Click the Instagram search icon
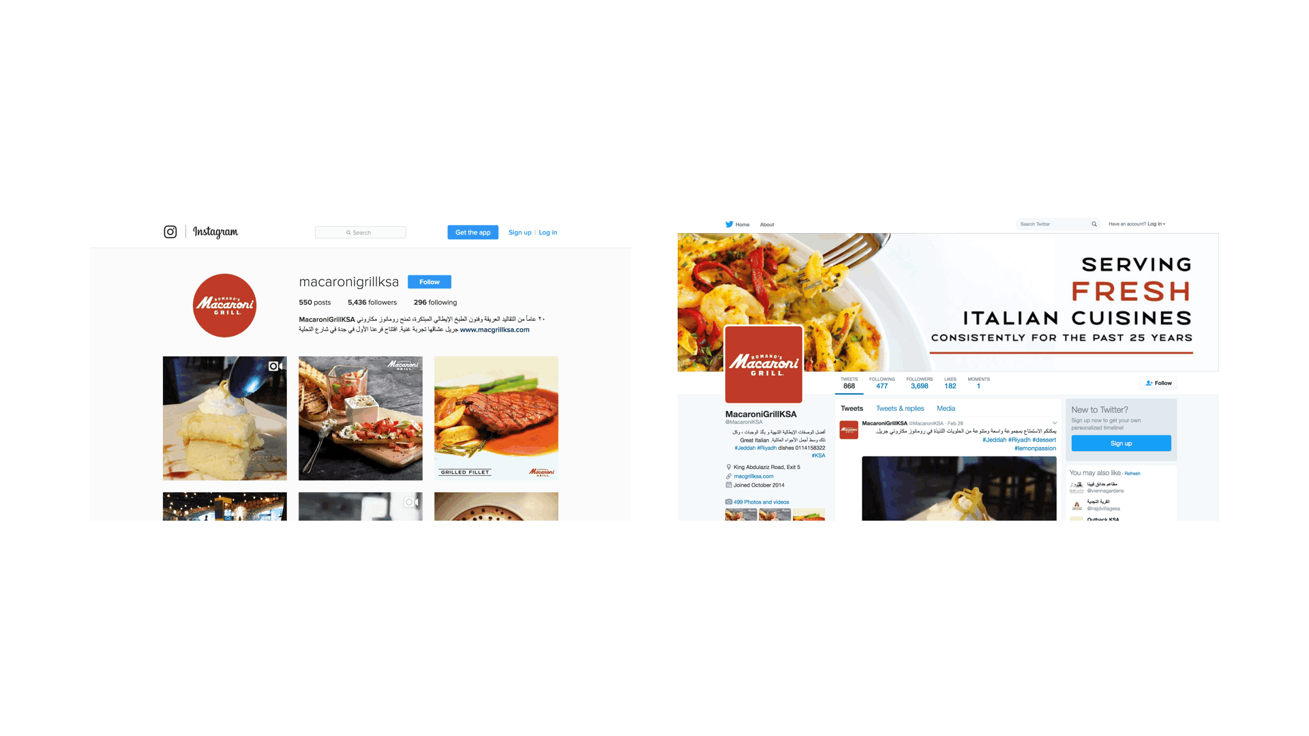The image size is (1309, 736). tap(347, 232)
